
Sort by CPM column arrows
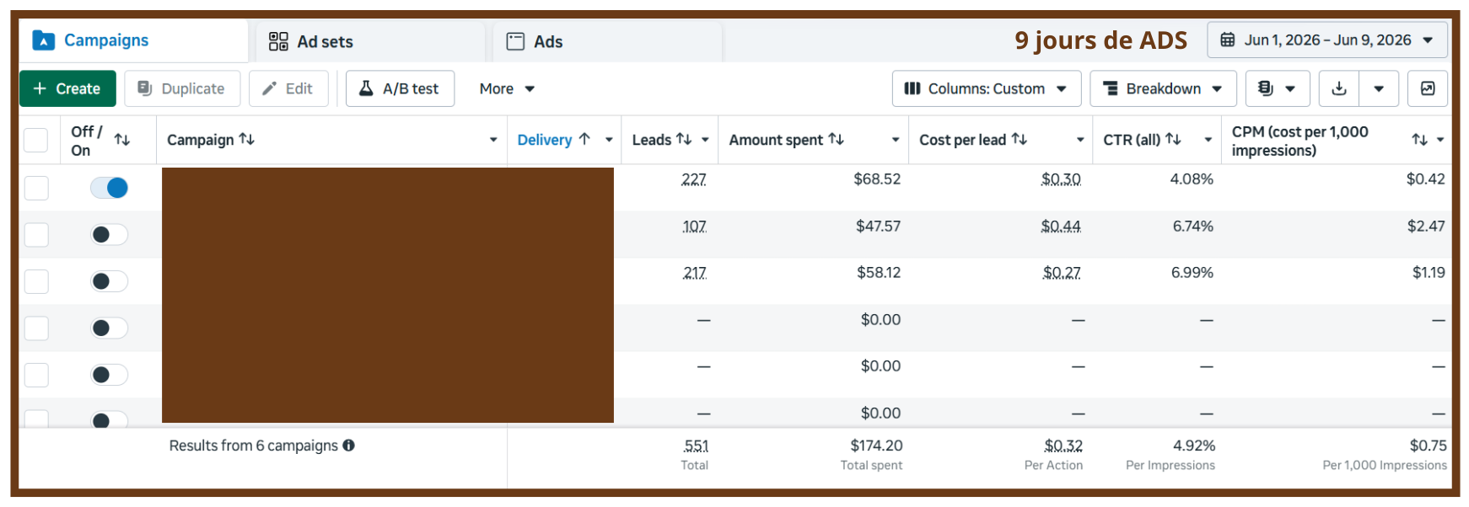(x=1420, y=140)
